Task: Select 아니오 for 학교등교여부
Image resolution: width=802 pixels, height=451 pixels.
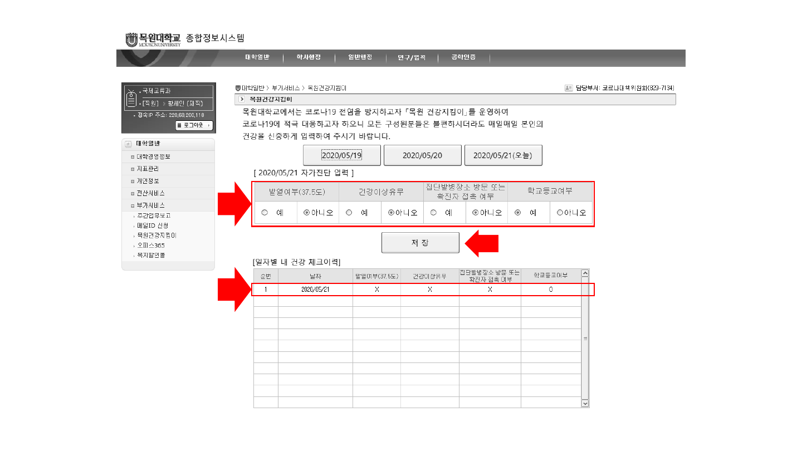Action: (560, 212)
